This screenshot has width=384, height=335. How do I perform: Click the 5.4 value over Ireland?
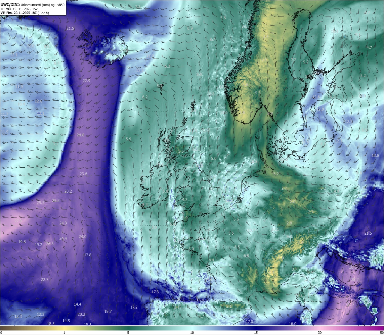(x=145, y=205)
